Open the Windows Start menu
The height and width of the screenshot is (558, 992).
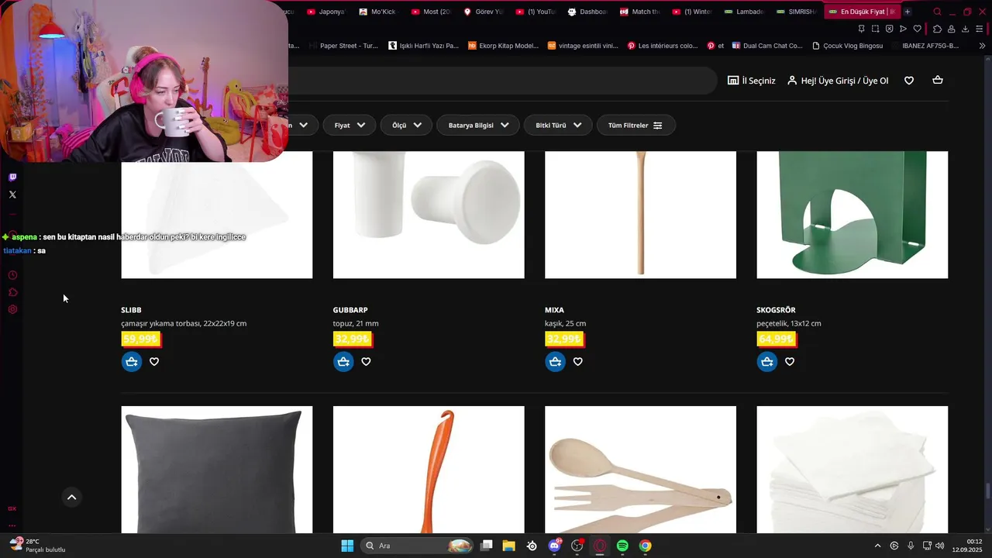347,546
